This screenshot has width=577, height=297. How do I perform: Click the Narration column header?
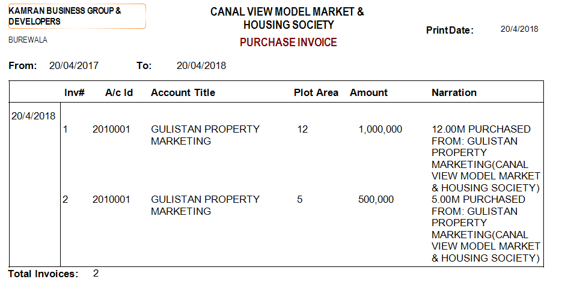[454, 93]
